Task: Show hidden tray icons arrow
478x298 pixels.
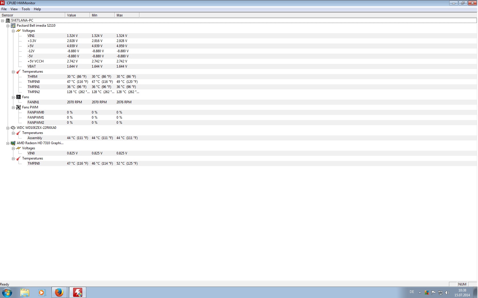Action: click(420, 293)
